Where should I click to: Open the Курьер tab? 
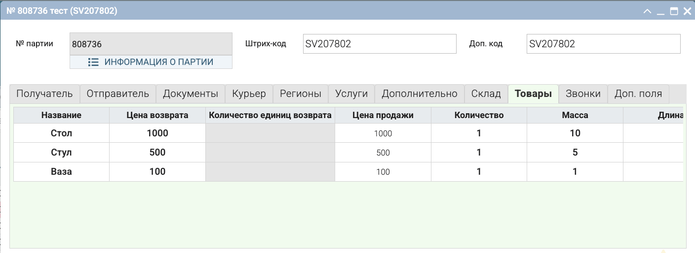pos(249,94)
